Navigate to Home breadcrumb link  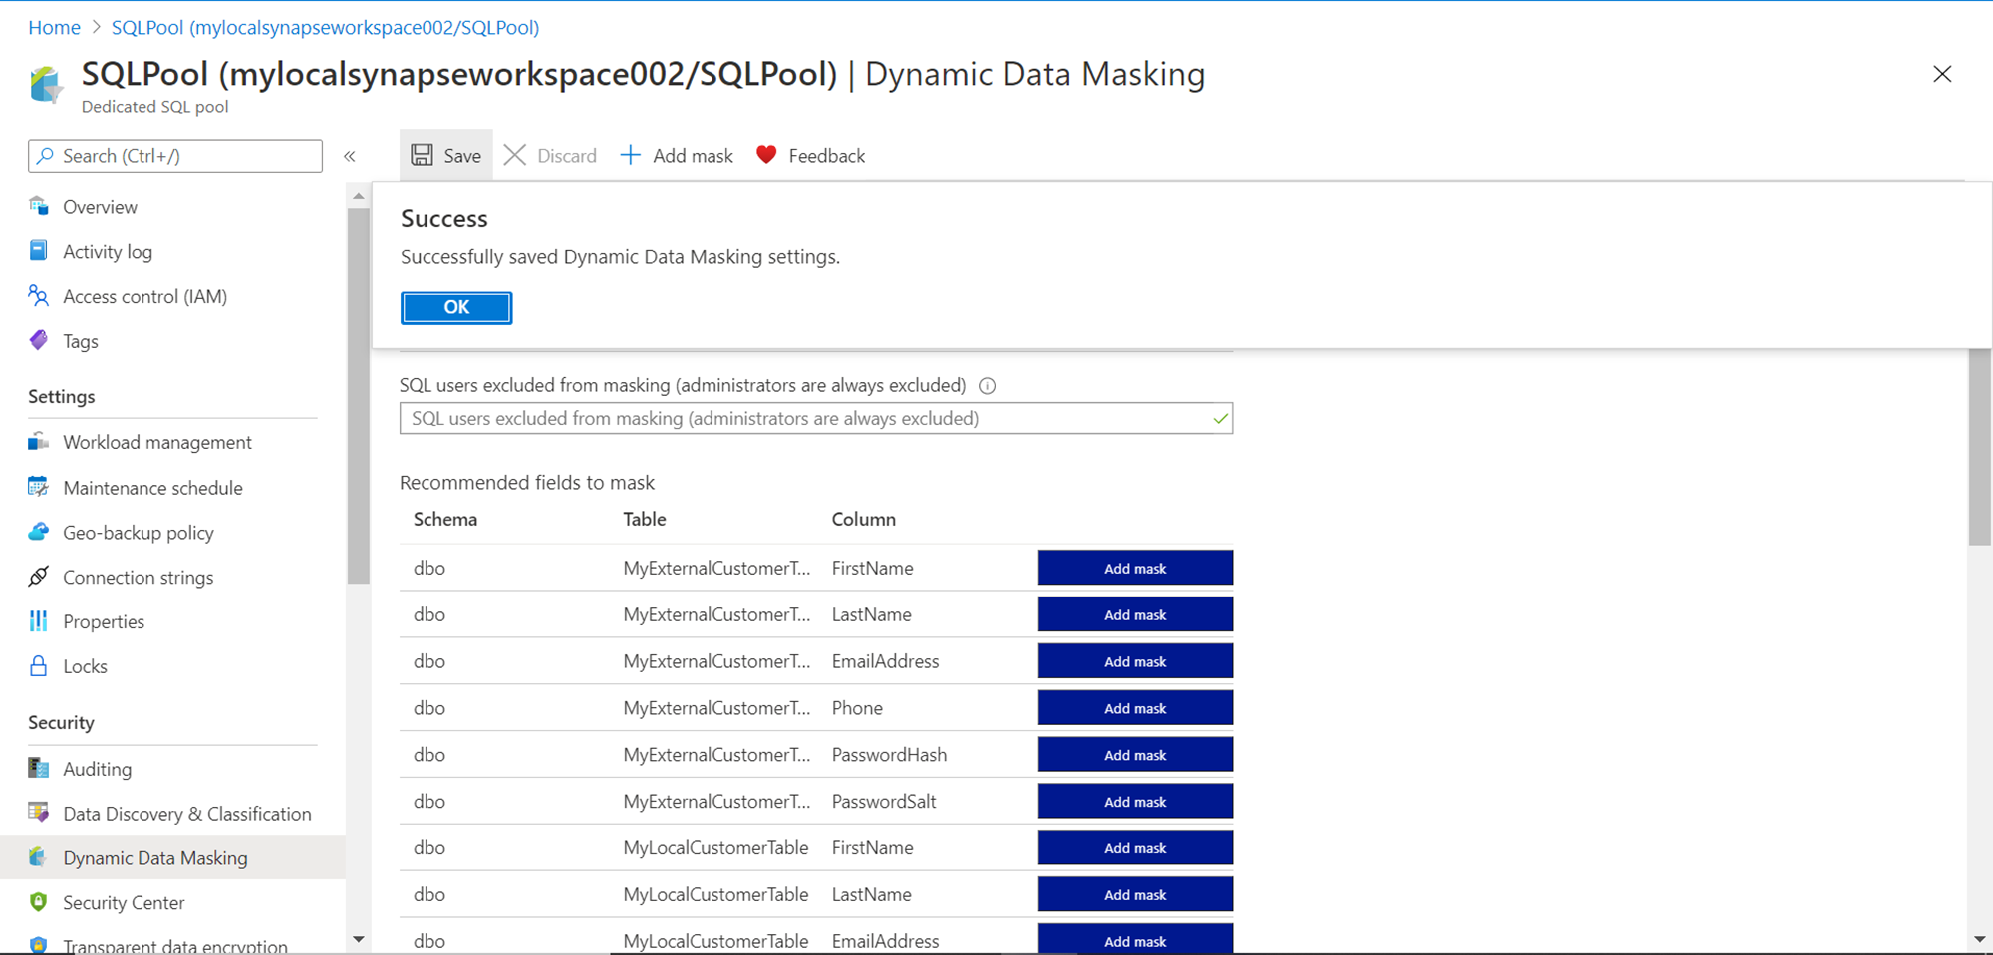[x=54, y=27]
